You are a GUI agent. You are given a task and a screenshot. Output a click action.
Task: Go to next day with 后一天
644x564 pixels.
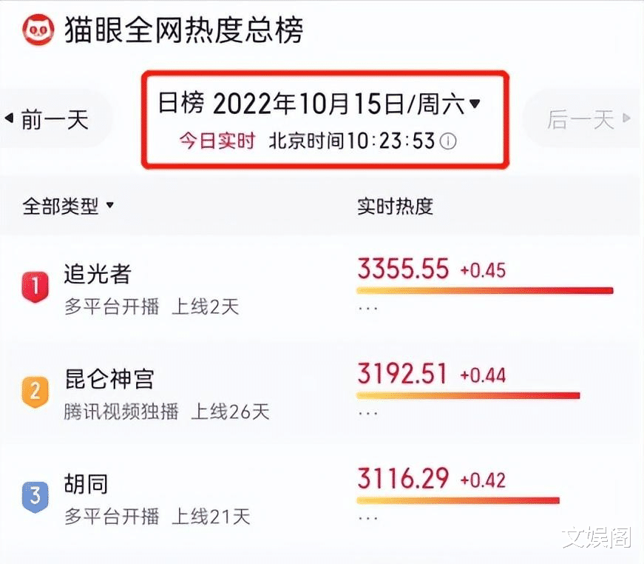pos(580,120)
